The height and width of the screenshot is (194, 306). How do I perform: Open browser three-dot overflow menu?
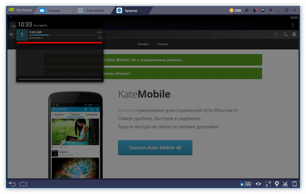pyautogui.click(x=293, y=25)
